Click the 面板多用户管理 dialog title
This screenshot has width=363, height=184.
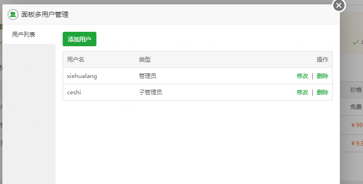[45, 14]
